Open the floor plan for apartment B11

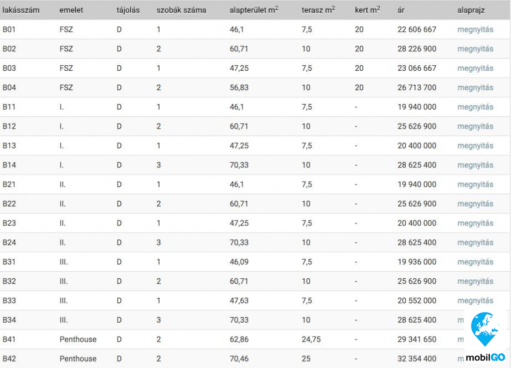pos(475,107)
